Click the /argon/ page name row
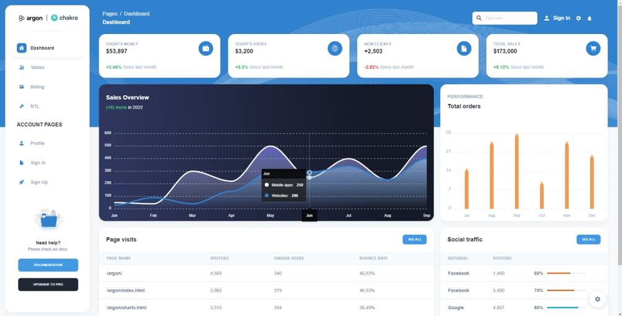622x316 pixels. (x=266, y=273)
